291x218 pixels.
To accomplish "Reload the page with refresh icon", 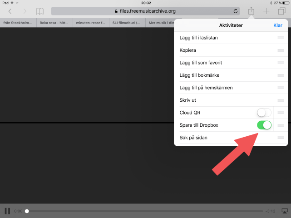I will (235, 11).
